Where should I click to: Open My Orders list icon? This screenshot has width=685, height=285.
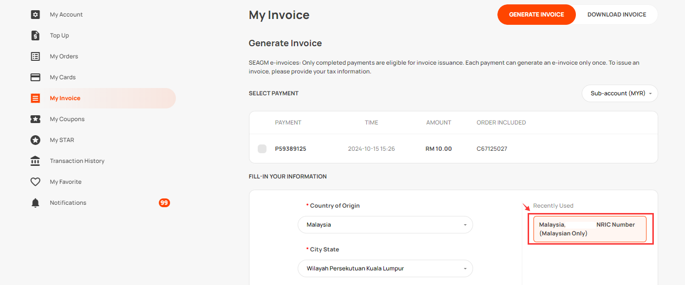(x=35, y=56)
